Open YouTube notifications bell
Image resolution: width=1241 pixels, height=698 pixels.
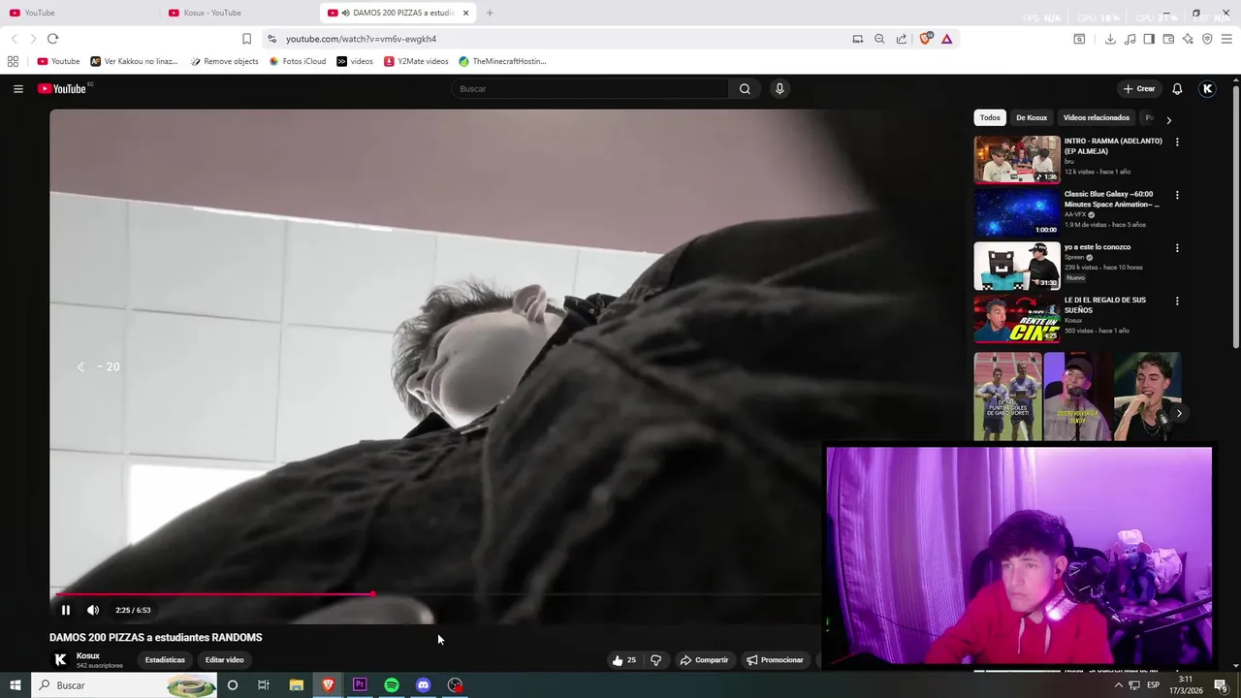pyautogui.click(x=1177, y=88)
